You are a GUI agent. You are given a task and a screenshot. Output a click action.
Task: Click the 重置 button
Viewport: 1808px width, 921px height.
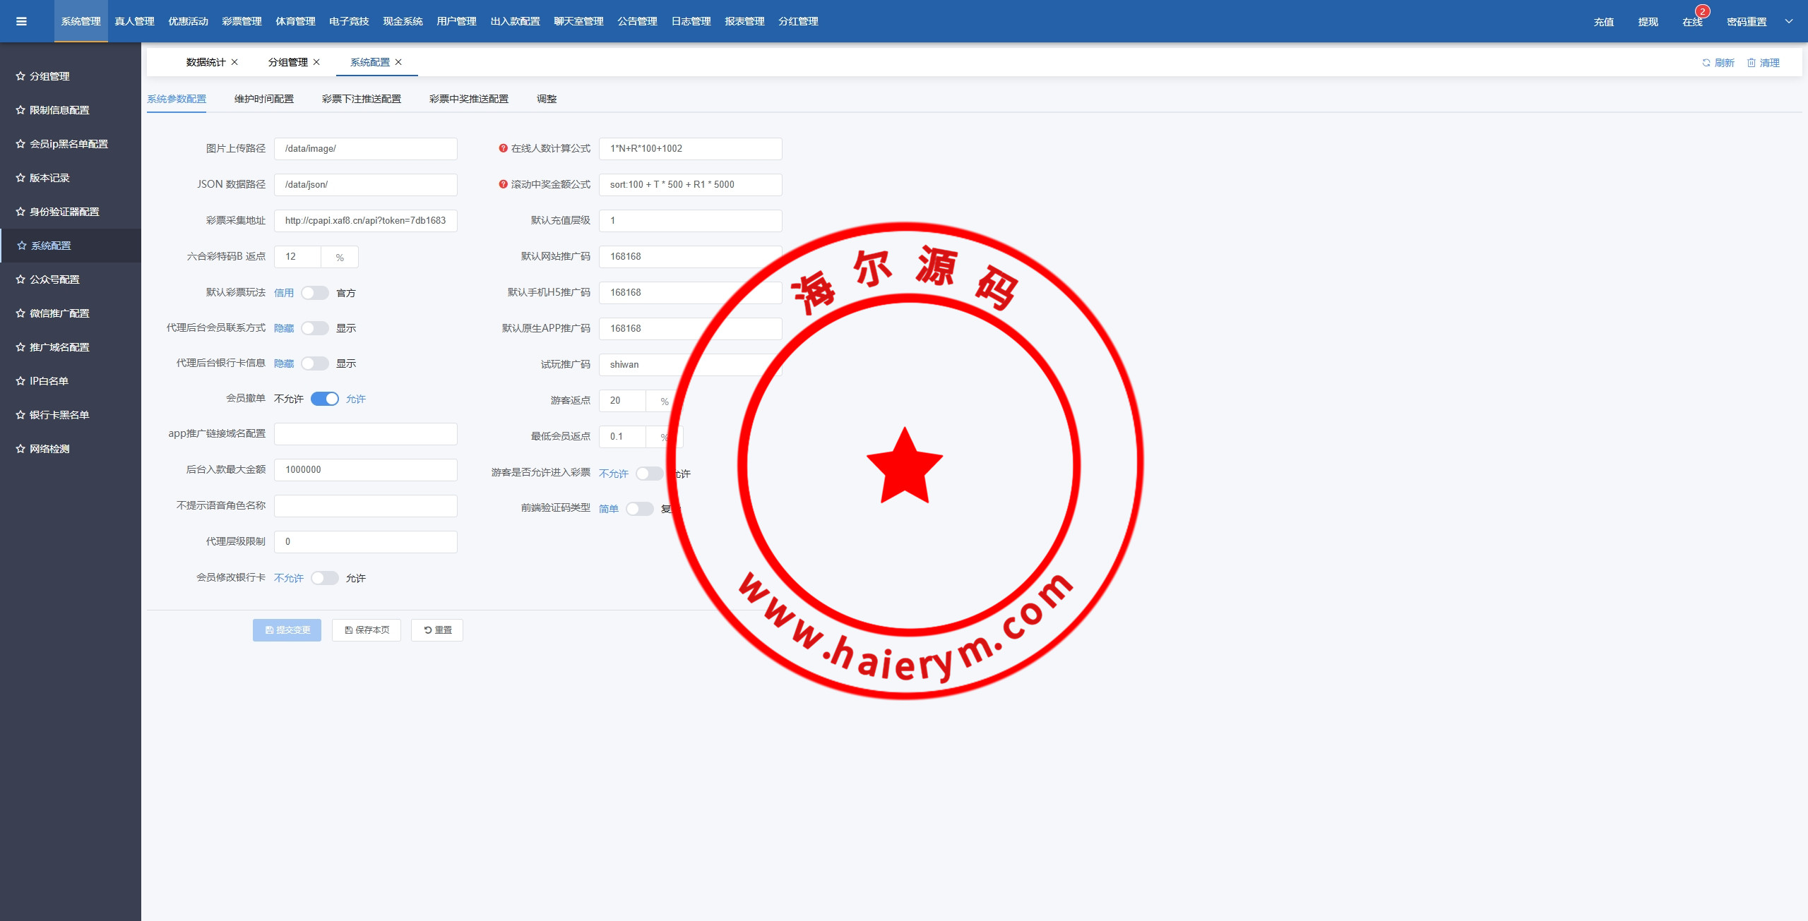[x=437, y=630]
